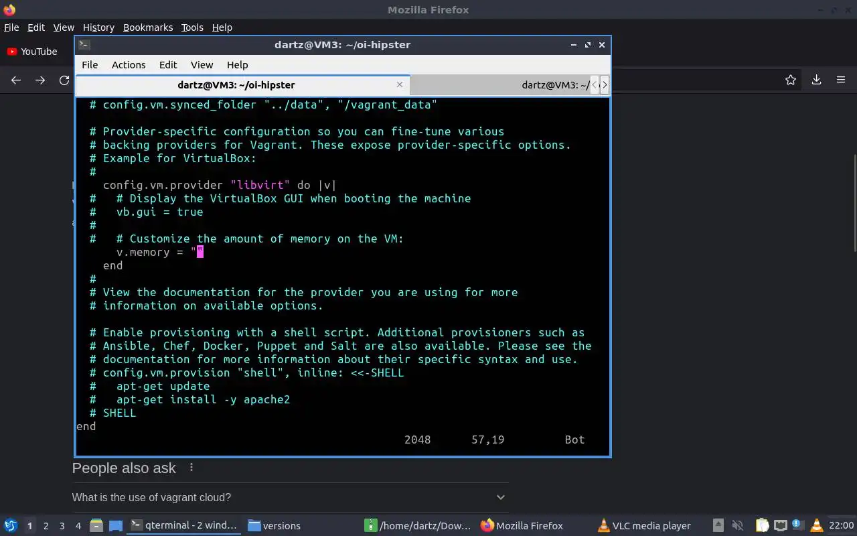
Task: Switch to virtual desktop 4
Action: click(x=78, y=526)
